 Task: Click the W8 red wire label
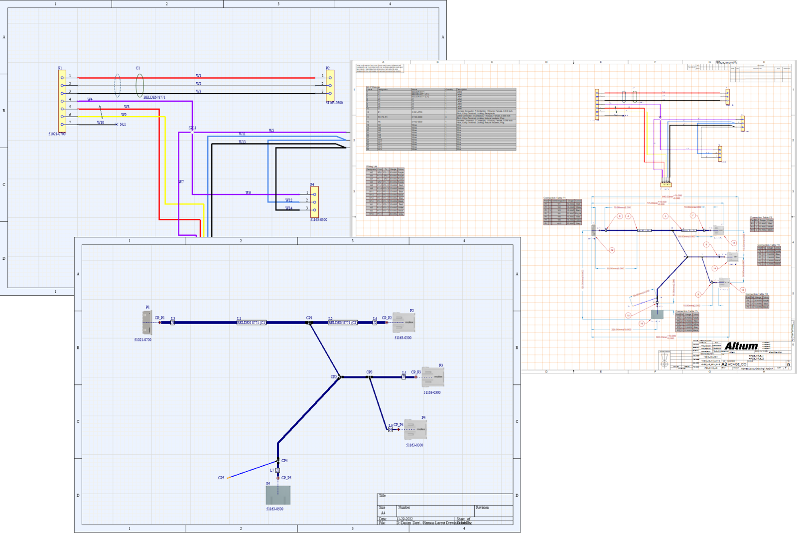click(x=127, y=107)
